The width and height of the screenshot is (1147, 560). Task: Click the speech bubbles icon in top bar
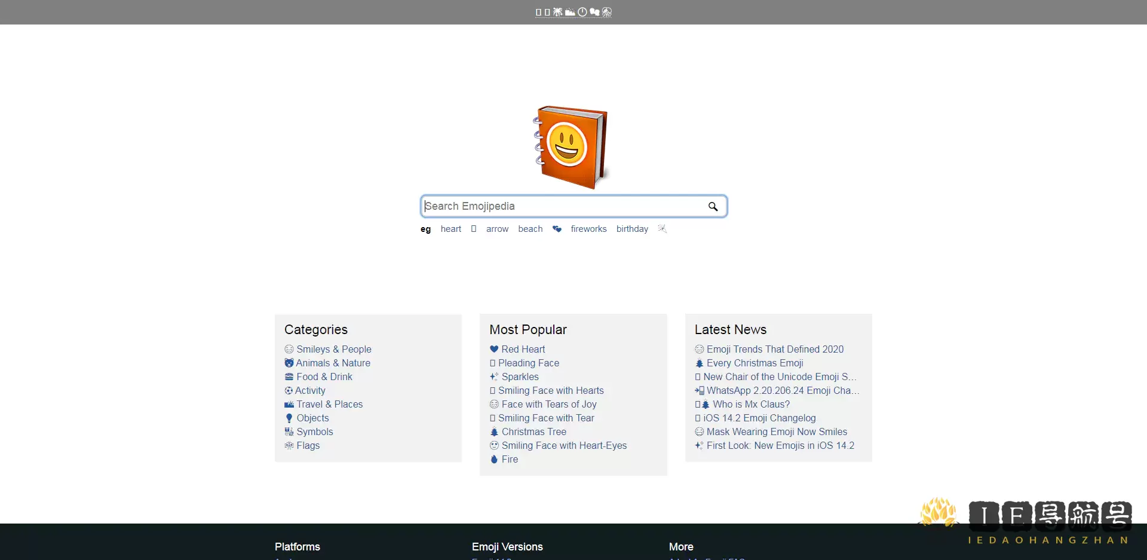[x=594, y=12]
